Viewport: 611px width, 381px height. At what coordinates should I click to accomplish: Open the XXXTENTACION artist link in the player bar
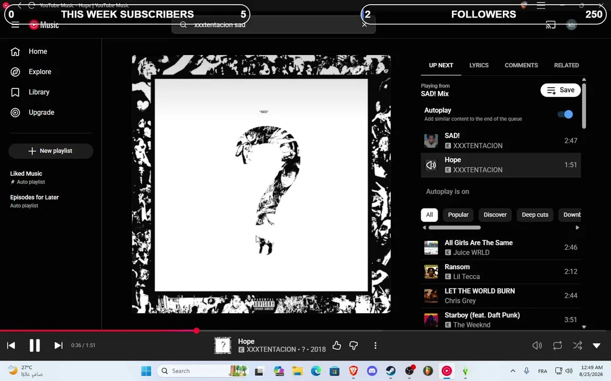click(271, 349)
